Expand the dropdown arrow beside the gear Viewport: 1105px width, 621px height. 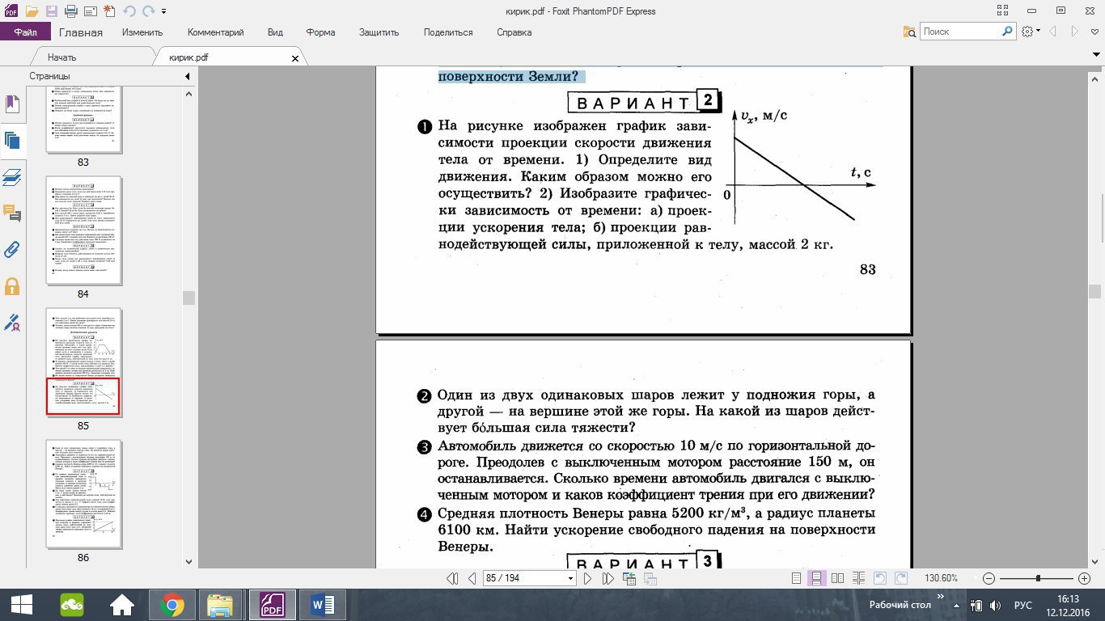(1038, 32)
